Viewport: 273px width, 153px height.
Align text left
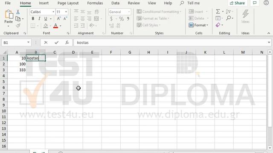(x=76, y=19)
